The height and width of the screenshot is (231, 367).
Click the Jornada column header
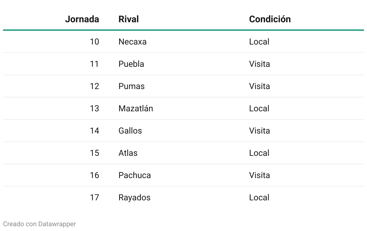[x=82, y=19]
